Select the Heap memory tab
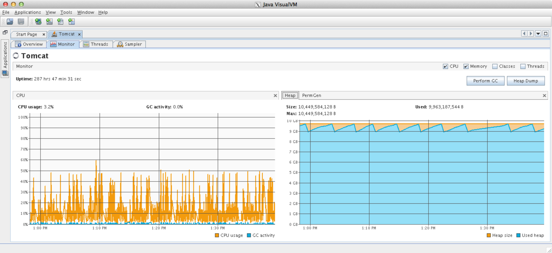This screenshot has width=552, height=253. (290, 95)
